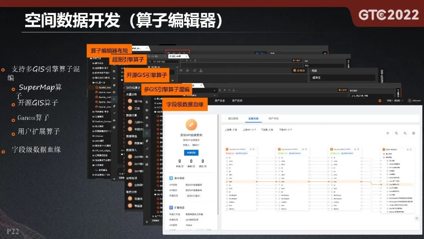Viewport: 424px width, 239px height.
Task: Expand the 矢量分析 operator category
Action: (x=132, y=94)
